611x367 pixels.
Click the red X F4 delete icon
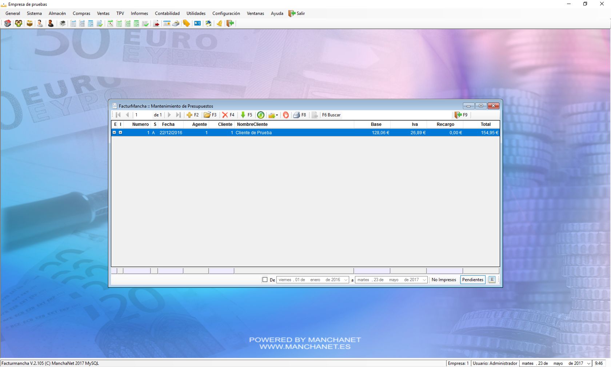[x=225, y=115]
